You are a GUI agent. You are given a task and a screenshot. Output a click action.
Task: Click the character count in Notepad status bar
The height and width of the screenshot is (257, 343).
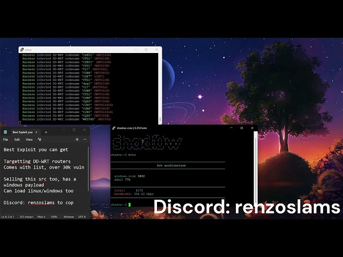(26, 217)
